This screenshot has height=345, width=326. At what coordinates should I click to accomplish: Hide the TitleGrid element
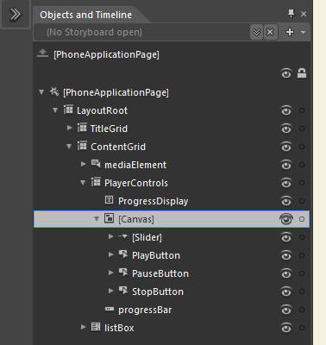pyautogui.click(x=286, y=129)
